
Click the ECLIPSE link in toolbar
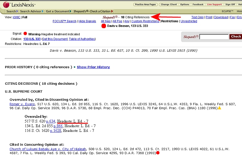coord(227,11)
